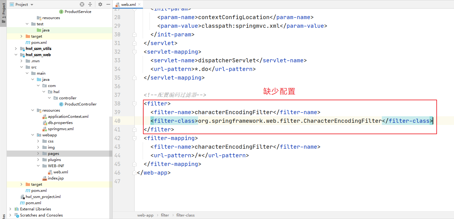The image size is (454, 219).
Task: Expand Scratches and Consoles node
Action: (x=10, y=215)
